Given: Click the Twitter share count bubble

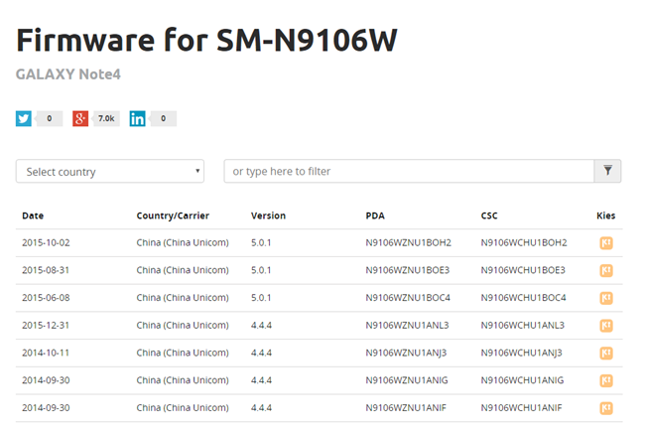Looking at the screenshot, I should 50,119.
